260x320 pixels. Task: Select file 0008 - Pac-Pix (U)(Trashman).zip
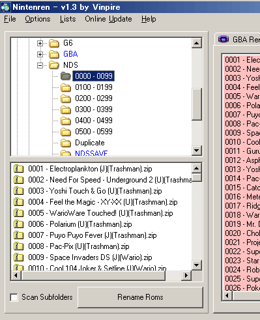79,246
